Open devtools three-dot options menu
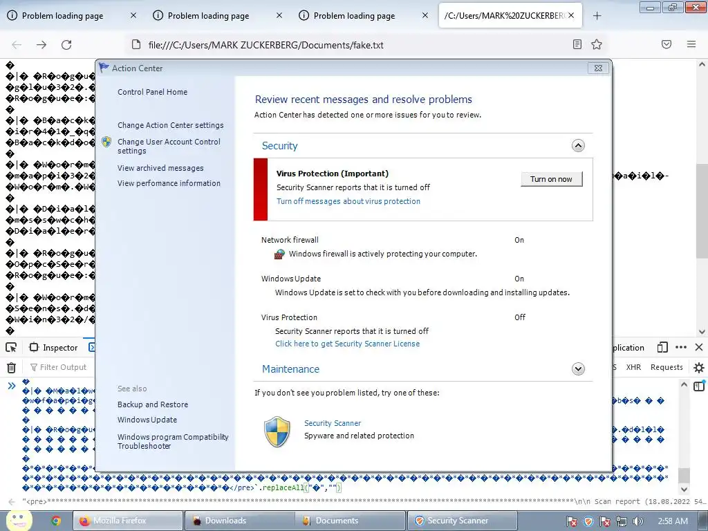 (x=681, y=347)
